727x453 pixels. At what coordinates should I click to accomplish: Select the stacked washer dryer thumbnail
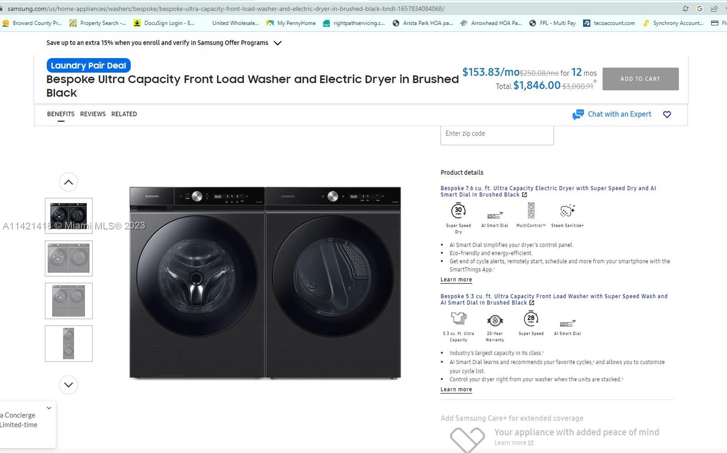(x=69, y=343)
